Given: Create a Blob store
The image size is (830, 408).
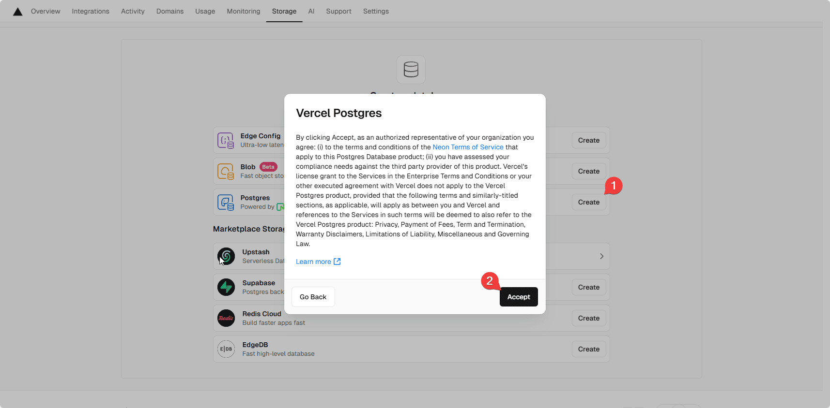Looking at the screenshot, I should click(x=589, y=171).
